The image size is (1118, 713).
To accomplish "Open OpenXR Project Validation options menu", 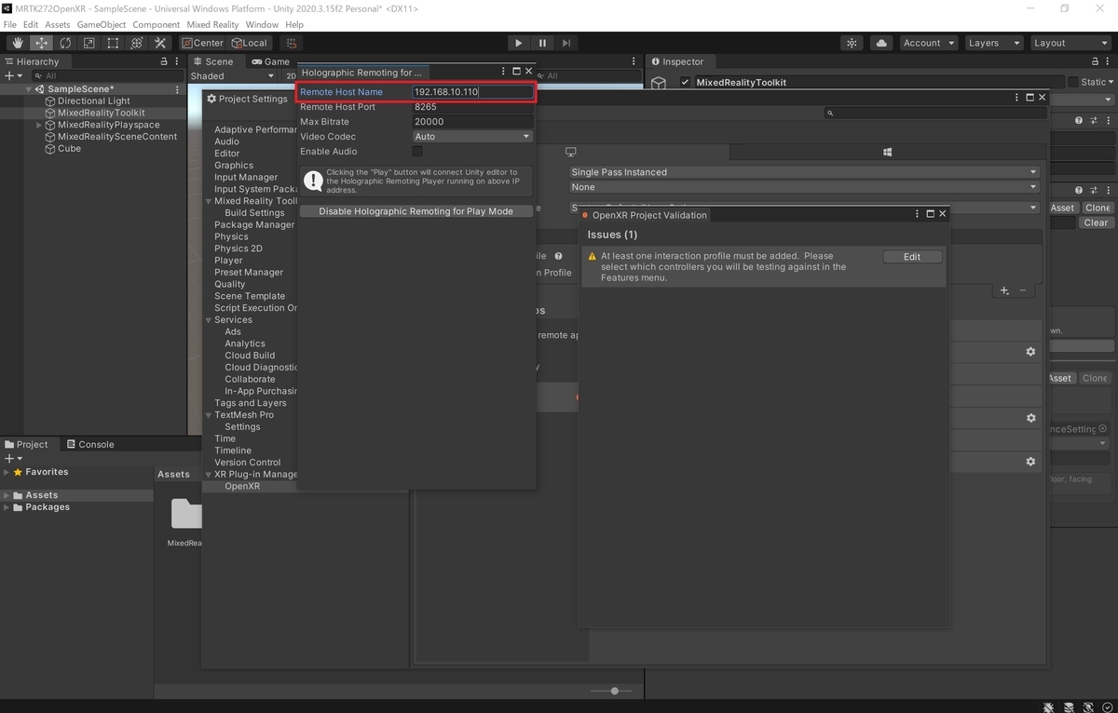I will (x=918, y=214).
